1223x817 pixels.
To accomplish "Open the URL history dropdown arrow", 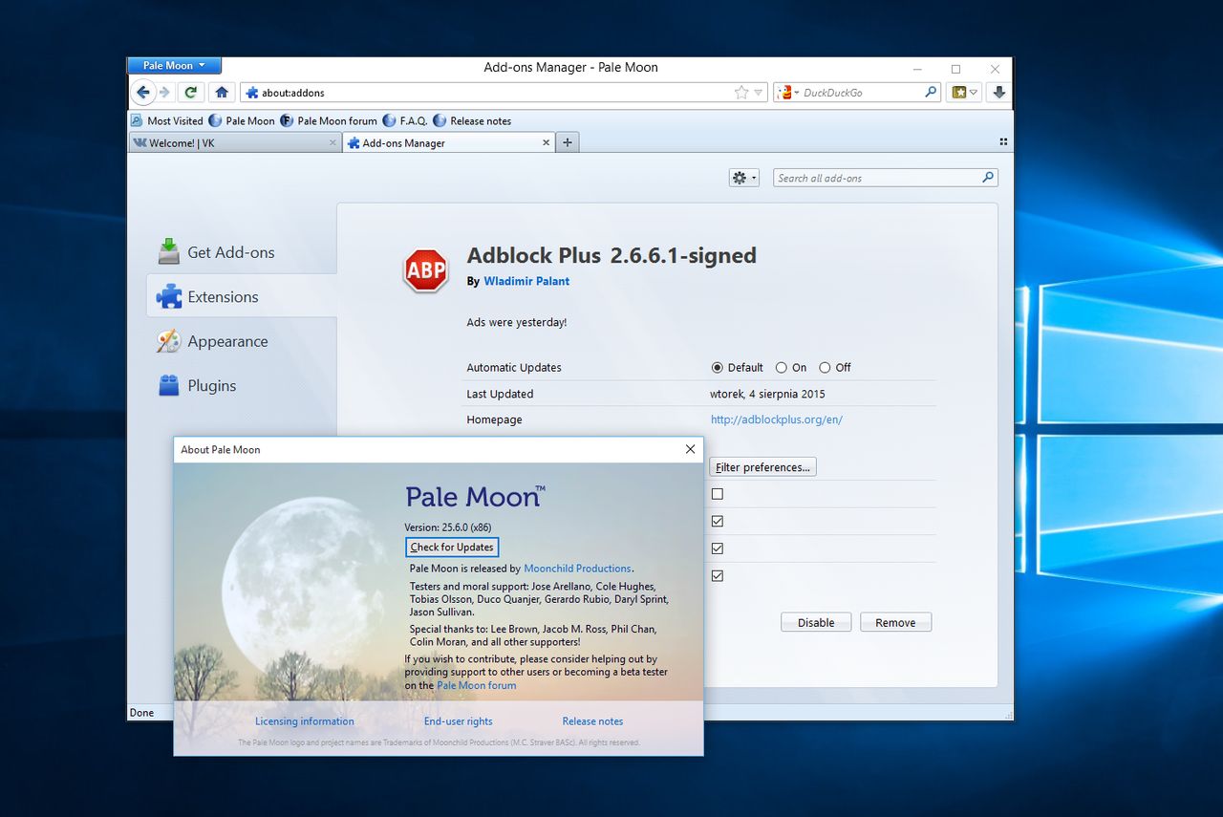I will coord(759,93).
